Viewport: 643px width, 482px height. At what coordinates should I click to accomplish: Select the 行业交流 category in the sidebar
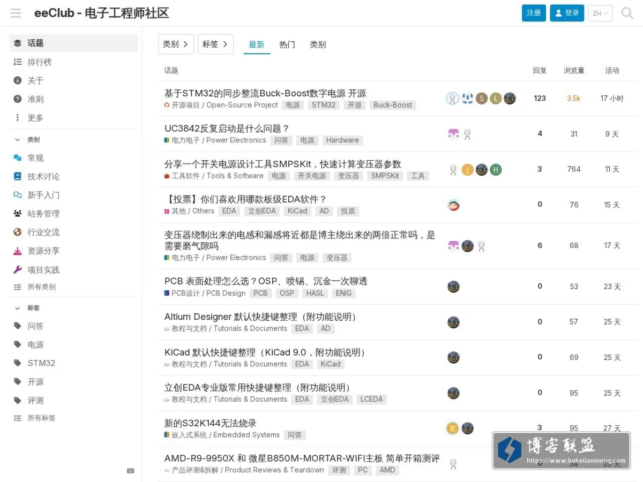73,232
